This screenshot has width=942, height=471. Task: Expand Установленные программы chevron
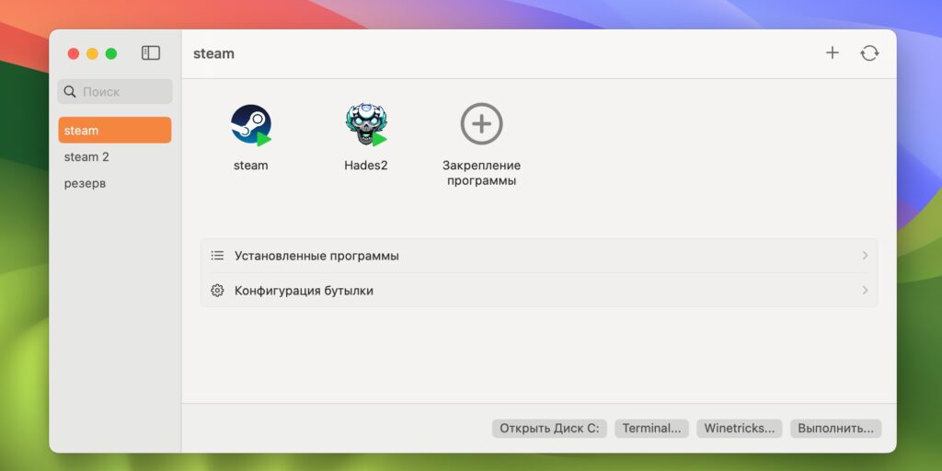tap(865, 256)
